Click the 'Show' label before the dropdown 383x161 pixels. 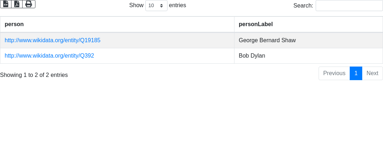pos(136,5)
